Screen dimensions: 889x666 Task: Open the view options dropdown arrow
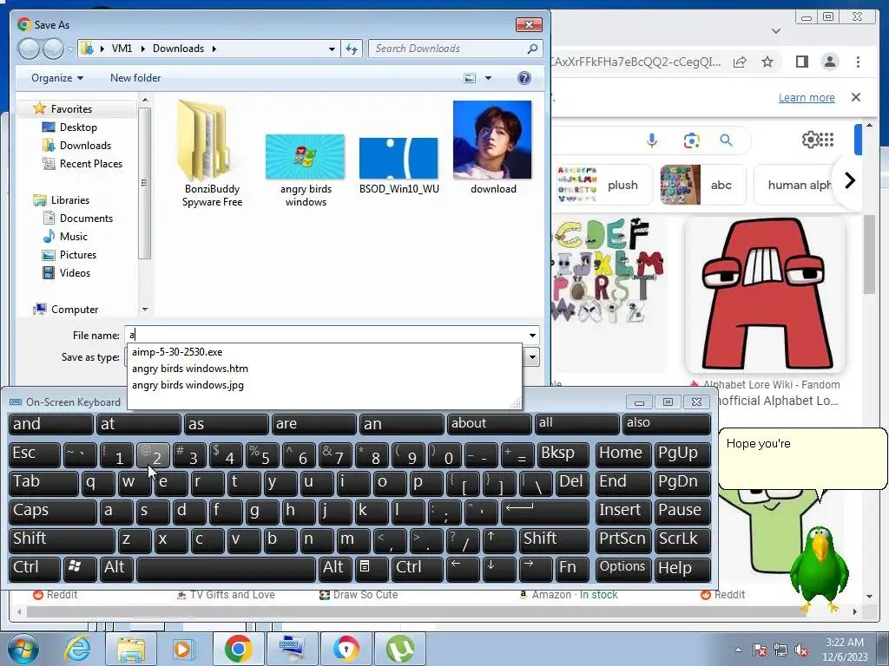click(488, 78)
